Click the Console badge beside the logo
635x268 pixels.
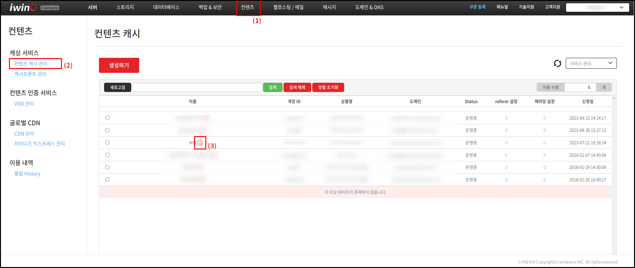coord(50,8)
